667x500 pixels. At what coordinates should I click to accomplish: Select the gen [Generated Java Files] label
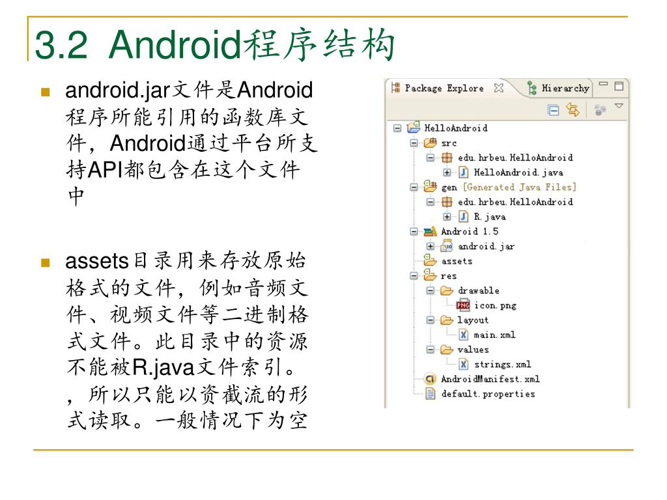click(x=509, y=187)
